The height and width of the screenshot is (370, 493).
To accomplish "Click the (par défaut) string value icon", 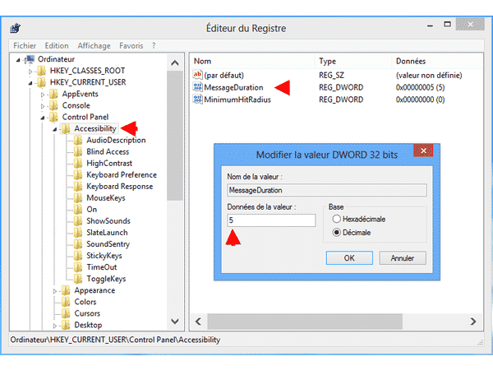I will pos(197,75).
